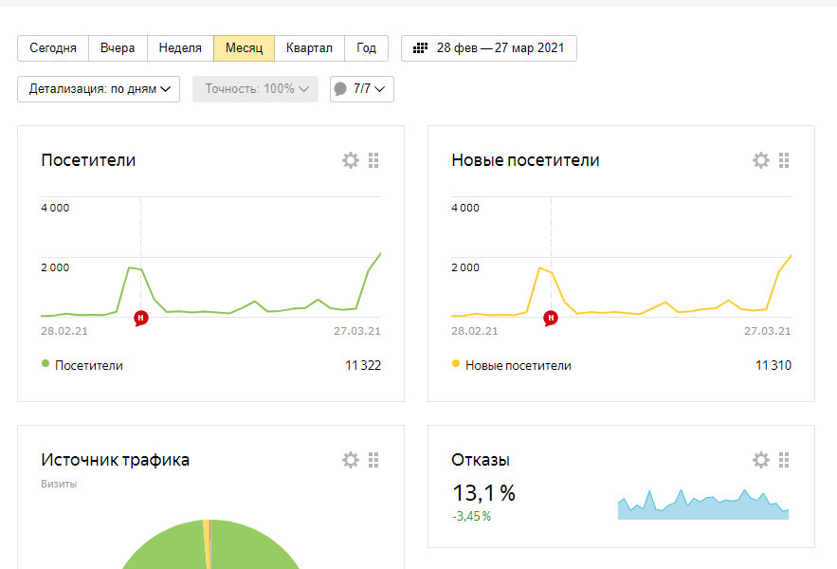The width and height of the screenshot is (837, 569).
Task: Click calendar icon in date range picker
Action: coord(421,48)
